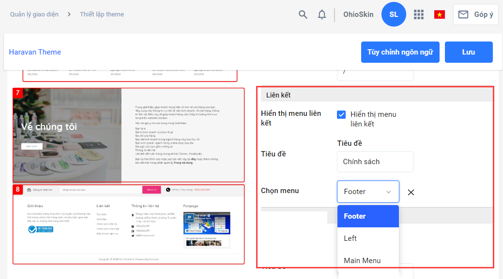This screenshot has height=279, width=503.
Task: Focus the Tiêu đề field containing Chính sách
Action: (375, 162)
